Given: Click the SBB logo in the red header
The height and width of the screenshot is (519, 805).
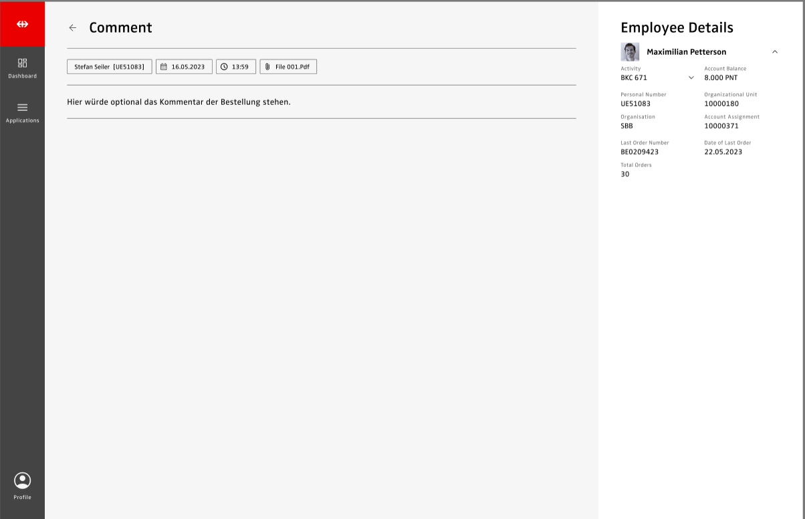Looking at the screenshot, I should 23,24.
